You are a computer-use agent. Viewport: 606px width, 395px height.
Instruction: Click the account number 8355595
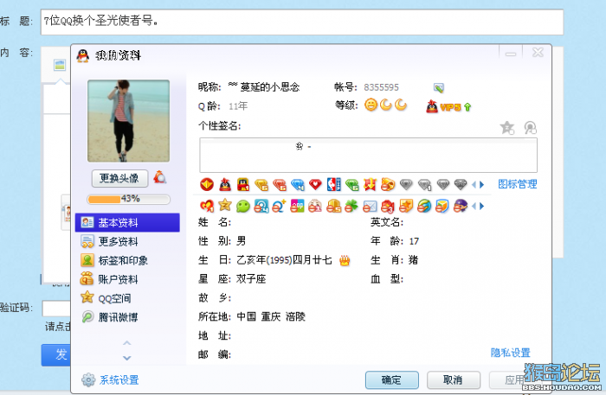coord(381,87)
